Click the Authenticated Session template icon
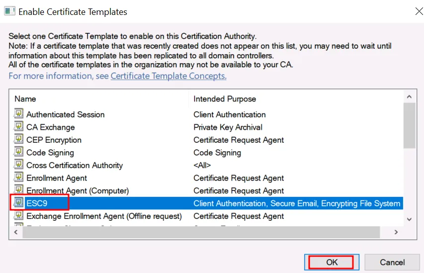The width and height of the screenshot is (424, 273). coord(19,114)
